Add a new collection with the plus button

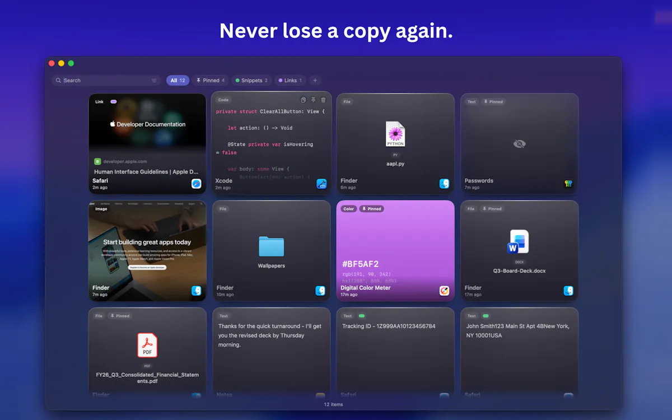pos(315,81)
